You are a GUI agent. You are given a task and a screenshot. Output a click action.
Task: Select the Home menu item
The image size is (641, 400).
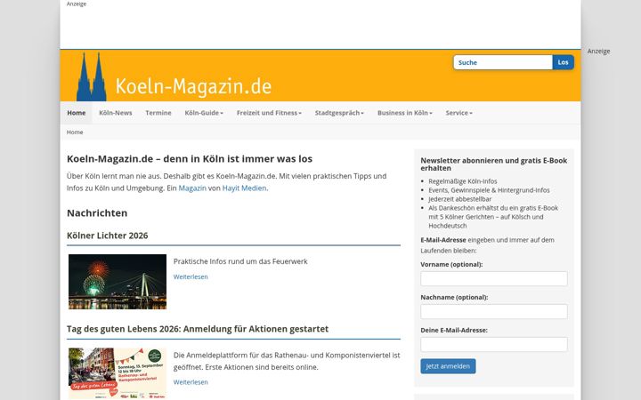tap(77, 113)
